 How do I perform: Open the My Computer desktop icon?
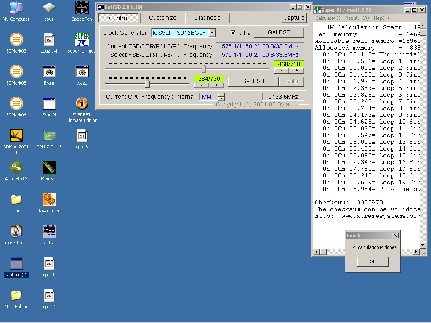coord(16,11)
